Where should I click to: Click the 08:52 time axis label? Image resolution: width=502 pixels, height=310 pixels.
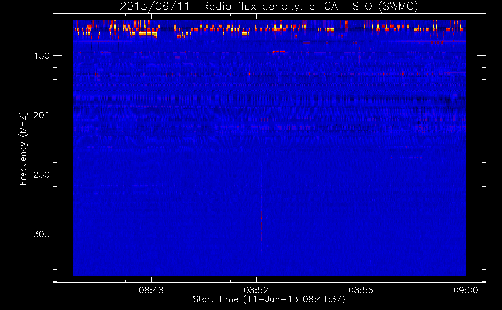pos(256,290)
